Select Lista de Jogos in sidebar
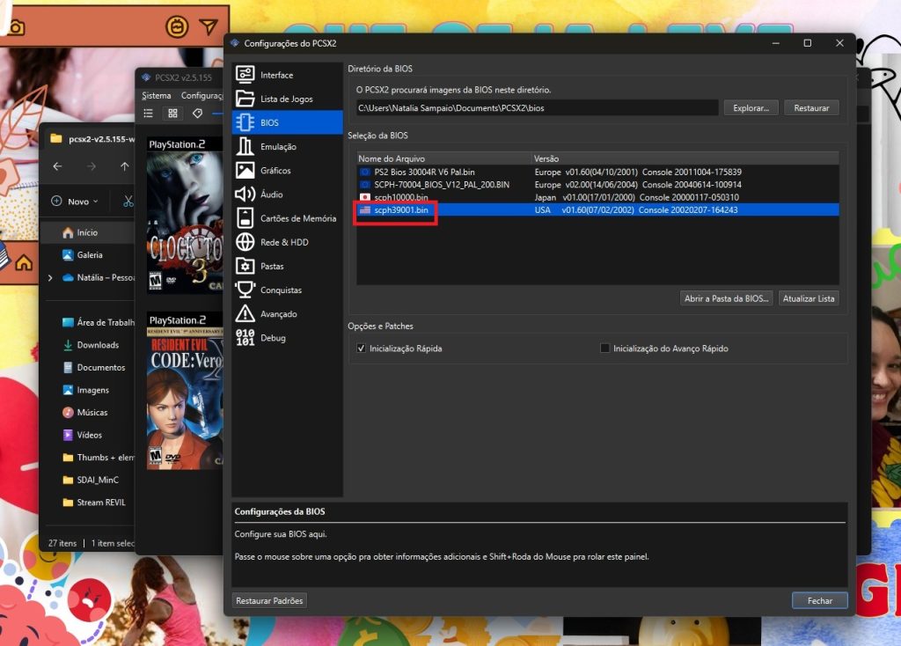 [286, 99]
